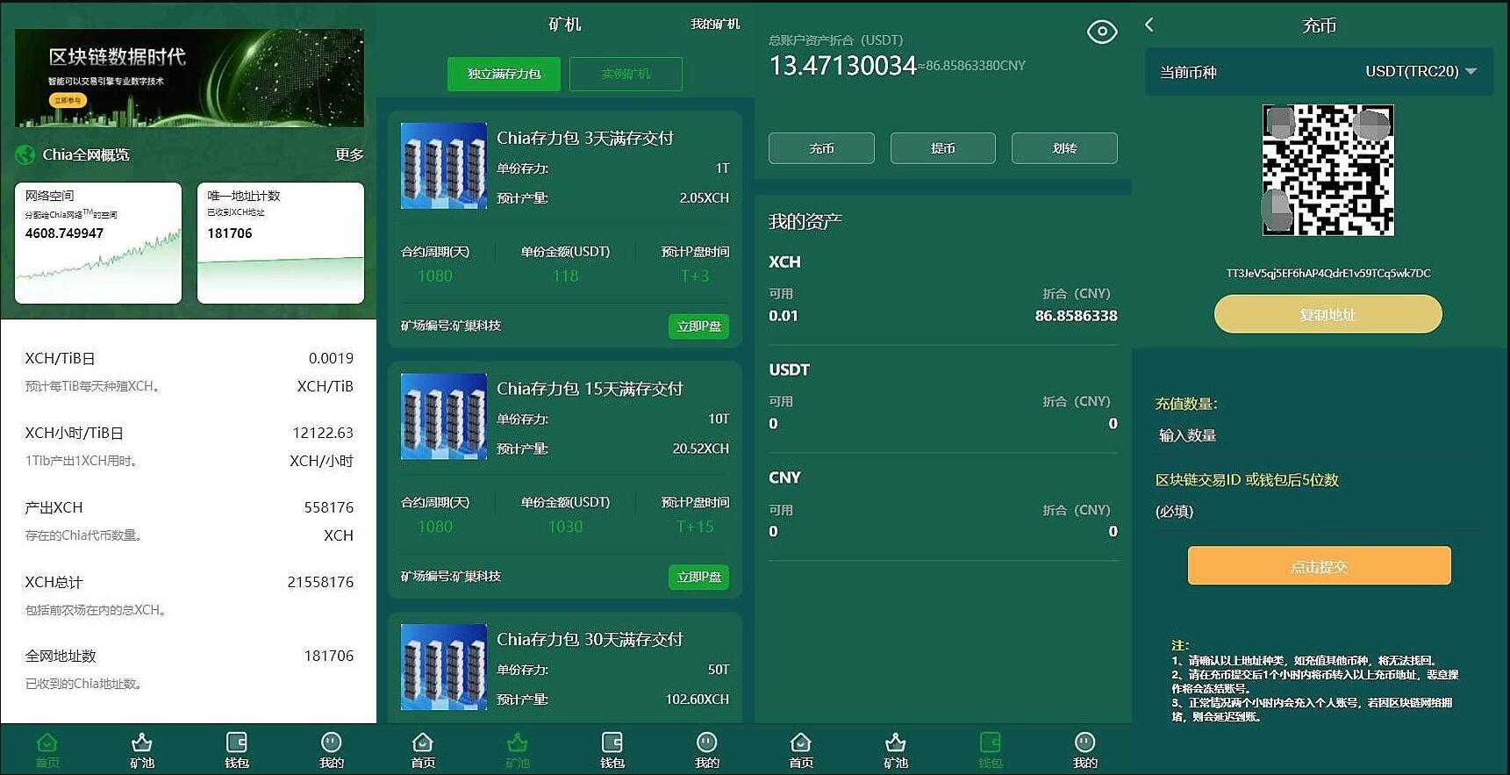
Task: Click the deposit QR code image
Action: tap(1328, 170)
